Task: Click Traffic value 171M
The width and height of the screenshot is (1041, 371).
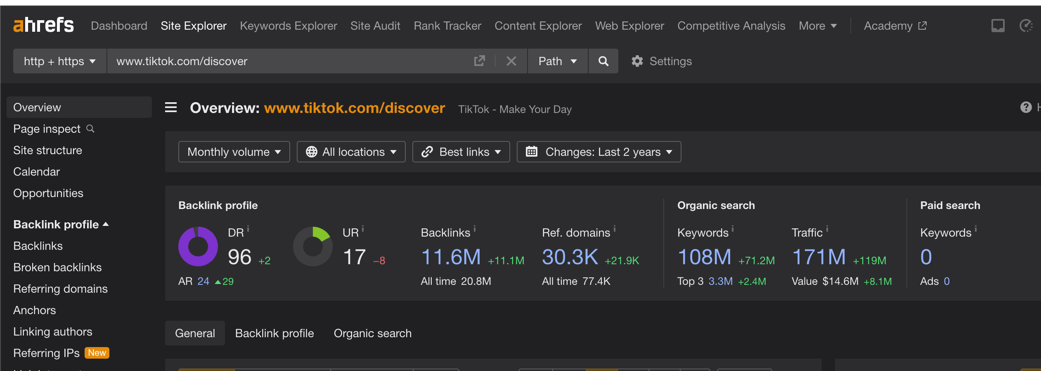Action: [819, 257]
